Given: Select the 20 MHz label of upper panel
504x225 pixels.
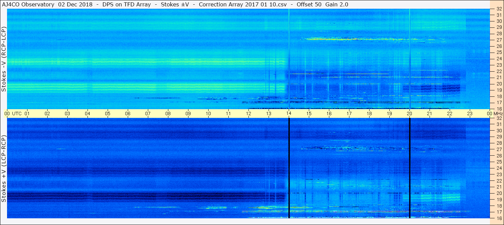Looking at the screenshot, I should 499,84.
